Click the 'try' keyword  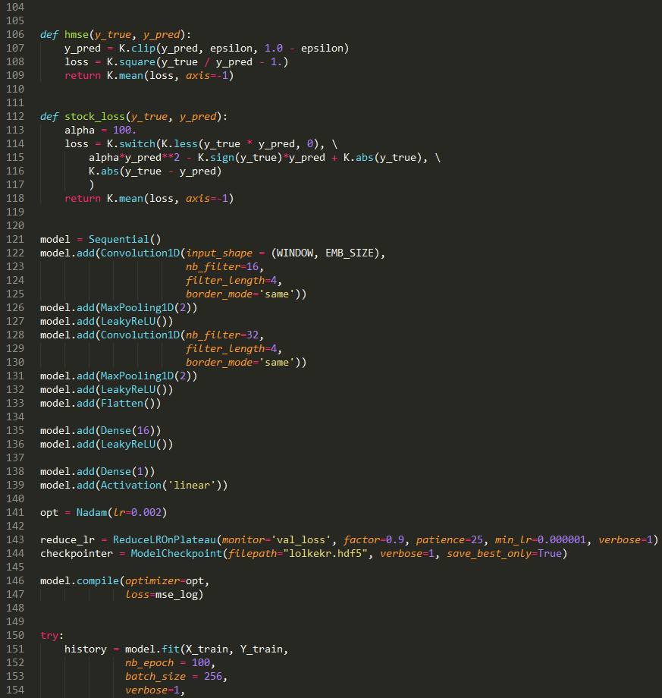click(49, 636)
